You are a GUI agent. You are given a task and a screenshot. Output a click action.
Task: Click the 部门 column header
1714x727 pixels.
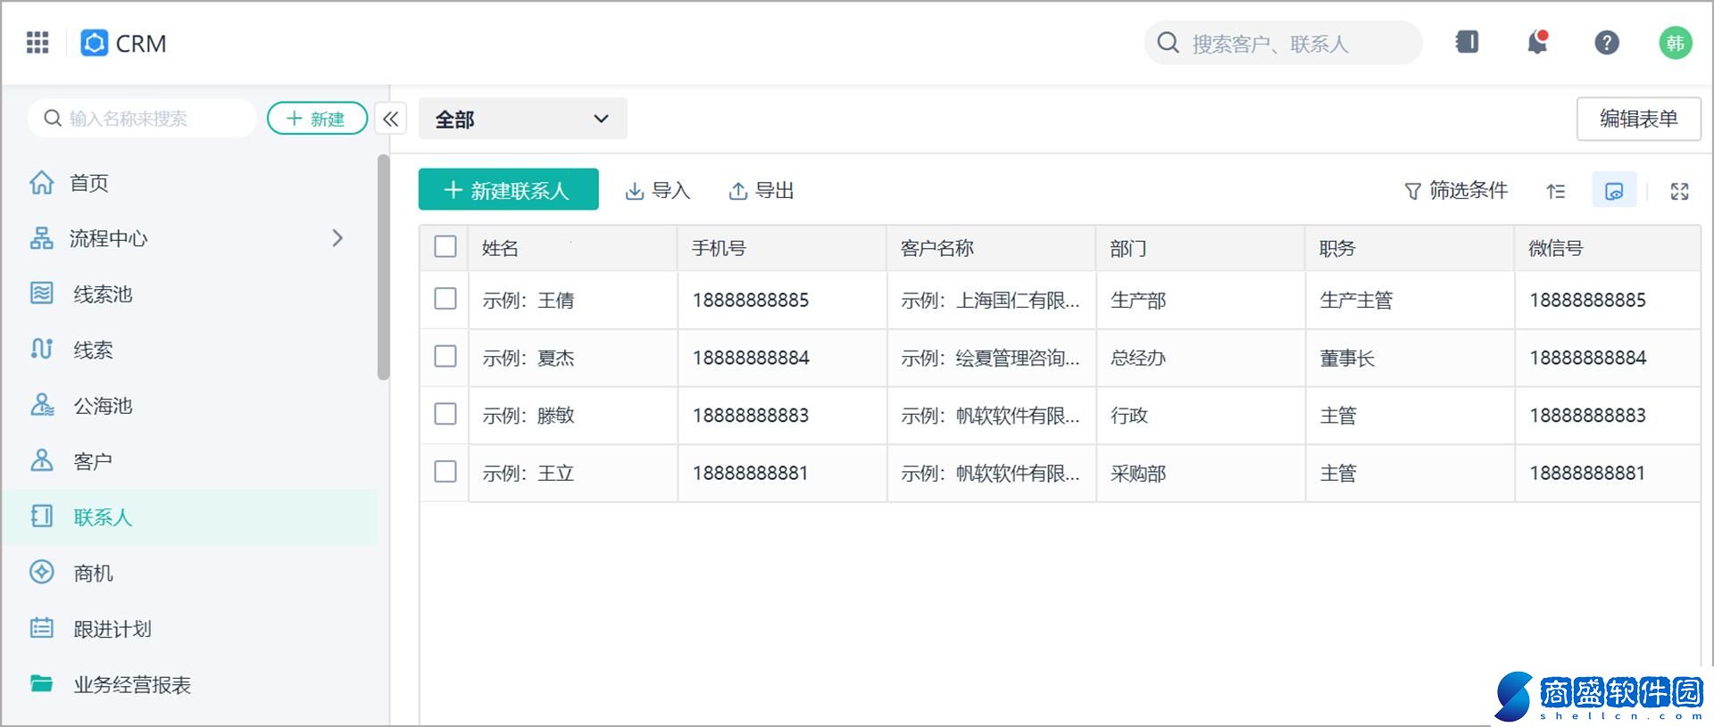point(1201,248)
